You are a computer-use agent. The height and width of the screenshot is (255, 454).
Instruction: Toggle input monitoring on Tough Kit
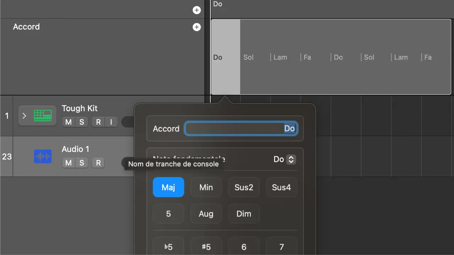pos(111,122)
